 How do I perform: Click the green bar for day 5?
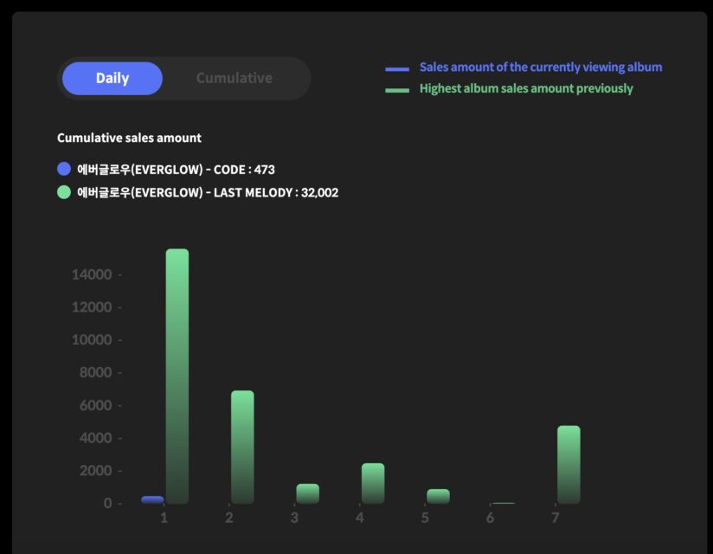pos(438,496)
